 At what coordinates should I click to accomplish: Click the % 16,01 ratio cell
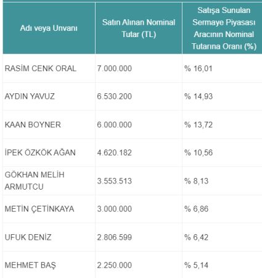(222, 69)
